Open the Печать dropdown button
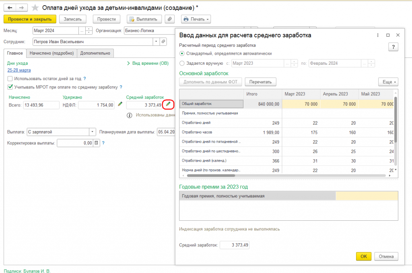412x273 pixels. pyautogui.click(x=196, y=19)
